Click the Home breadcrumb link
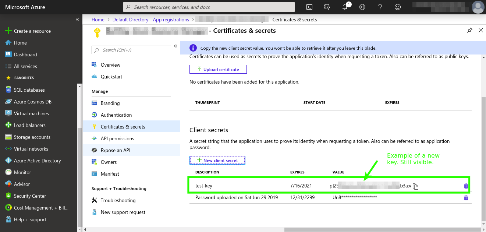Image resolution: width=486 pixels, height=232 pixels. pyautogui.click(x=98, y=20)
